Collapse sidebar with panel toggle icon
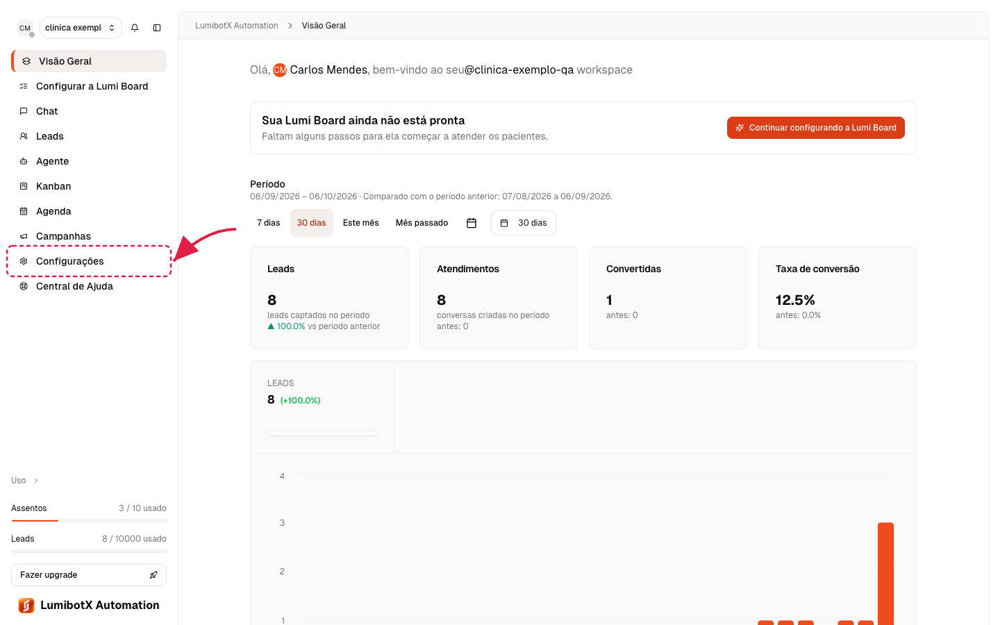This screenshot has width=1000, height=625. (157, 28)
